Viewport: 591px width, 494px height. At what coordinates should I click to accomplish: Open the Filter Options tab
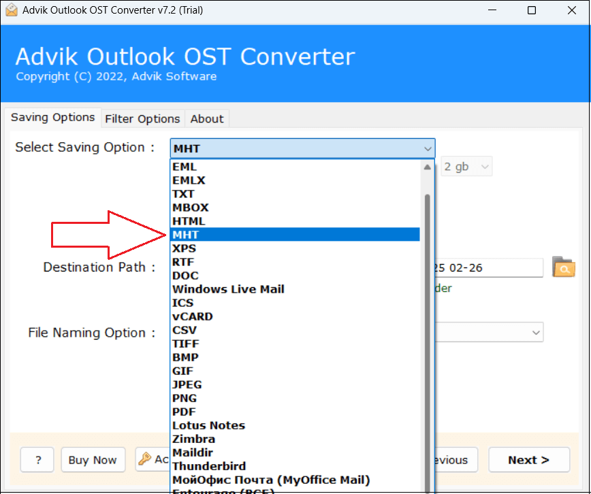(x=142, y=118)
